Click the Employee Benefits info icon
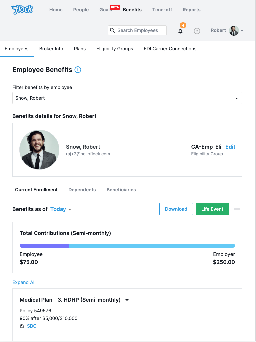This screenshot has height=342, width=256. (78, 70)
